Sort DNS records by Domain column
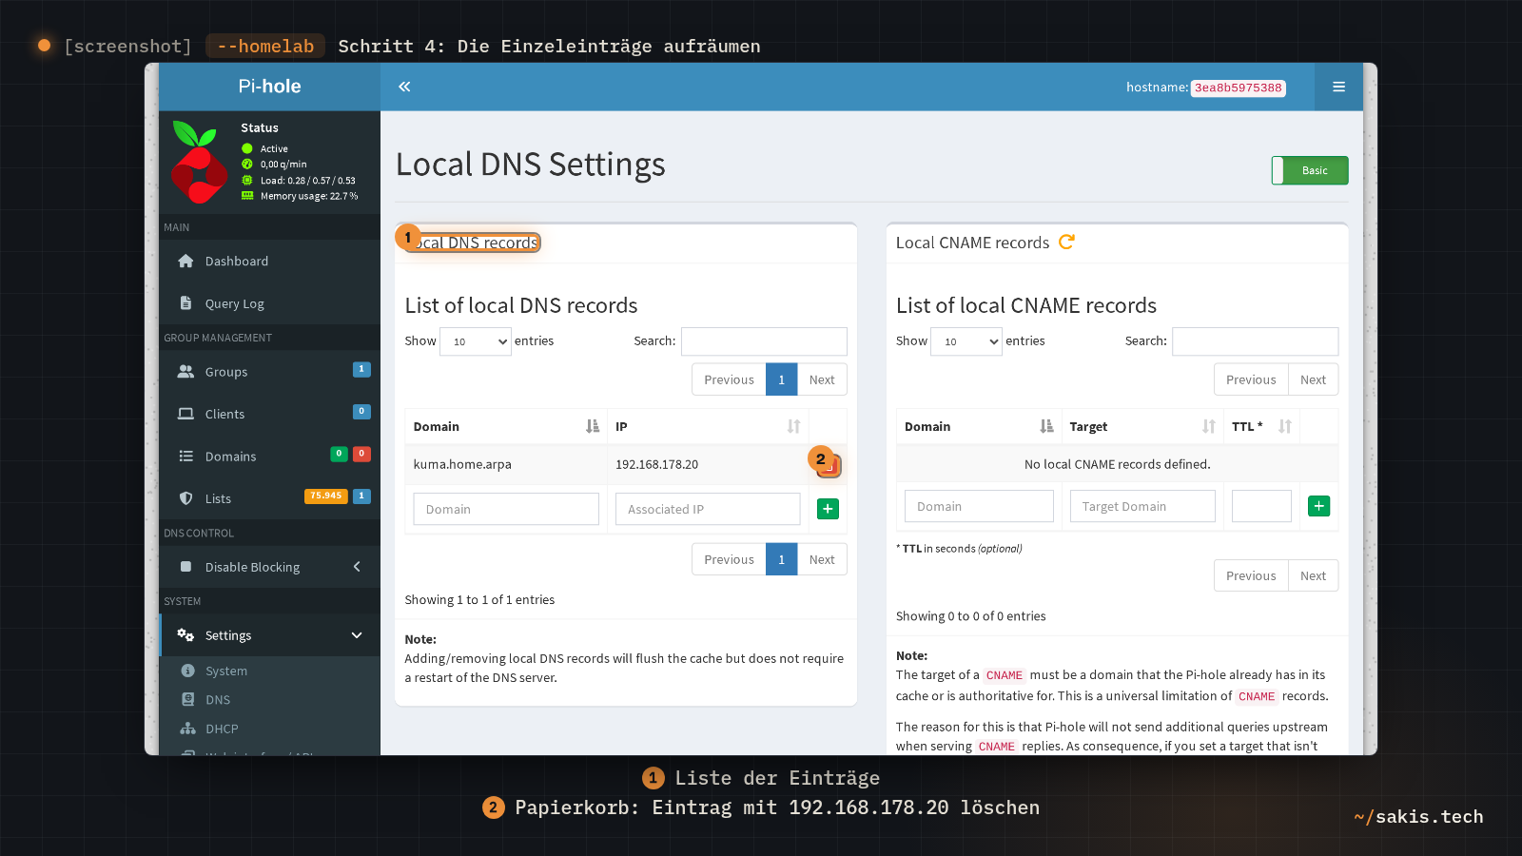 [506, 426]
